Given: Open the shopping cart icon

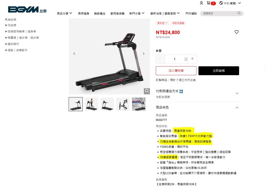Looking at the screenshot, I should [x=208, y=3].
